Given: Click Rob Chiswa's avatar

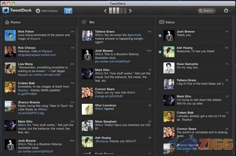Looking at the screenshot, I should click(10, 52).
